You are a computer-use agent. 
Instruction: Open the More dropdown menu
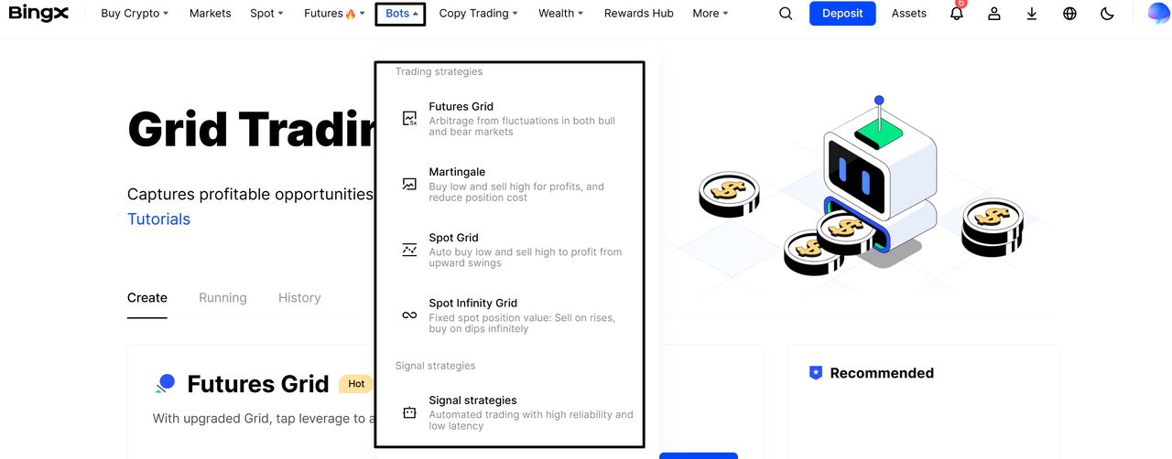[x=711, y=14]
